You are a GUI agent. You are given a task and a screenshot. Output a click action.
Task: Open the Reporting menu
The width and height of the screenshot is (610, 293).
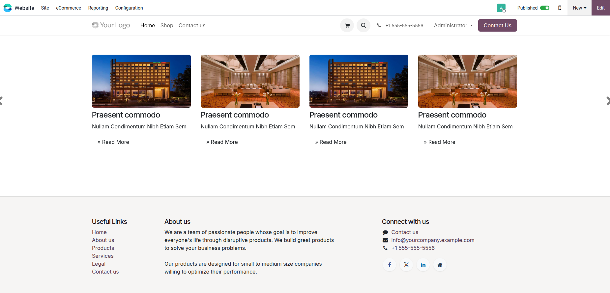point(98,8)
